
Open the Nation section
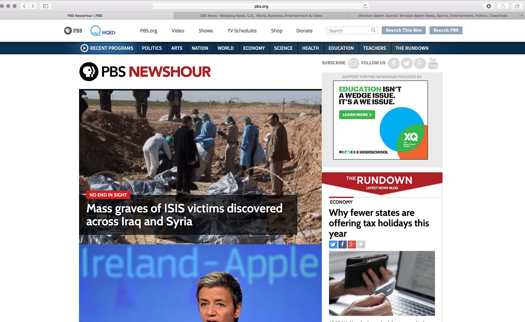200,48
